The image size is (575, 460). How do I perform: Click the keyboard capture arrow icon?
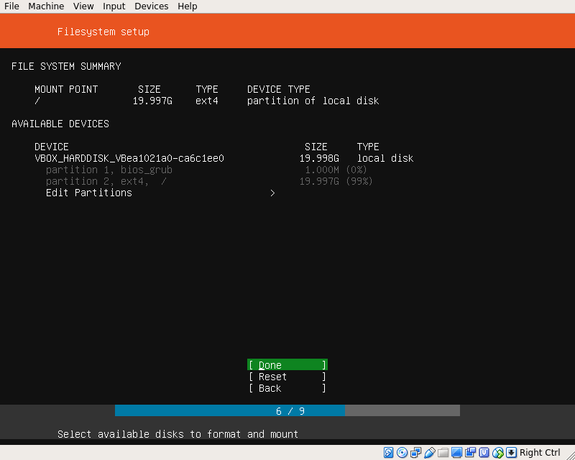(511, 453)
